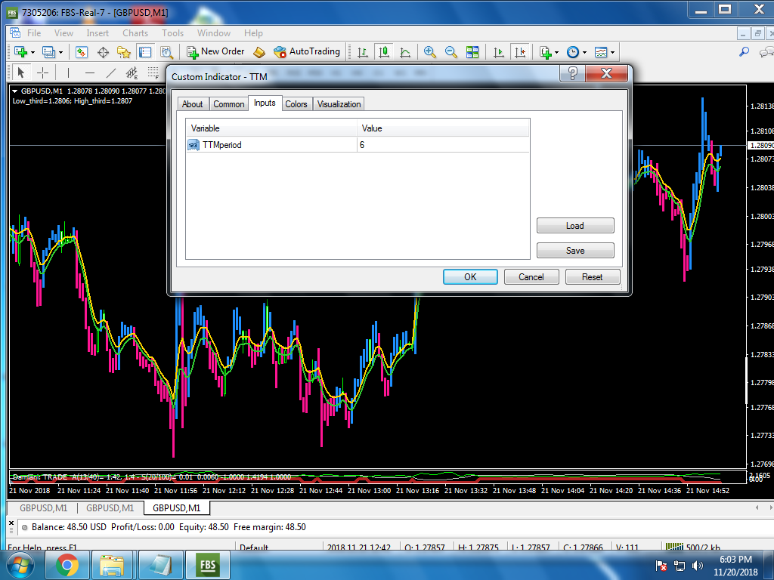Close the Terminal panel with x
Screen dimensions: 774x580
coord(11,523)
